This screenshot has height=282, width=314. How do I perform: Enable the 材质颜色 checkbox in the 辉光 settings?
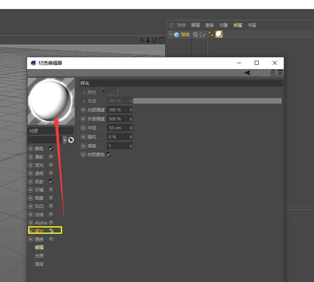tap(109, 154)
